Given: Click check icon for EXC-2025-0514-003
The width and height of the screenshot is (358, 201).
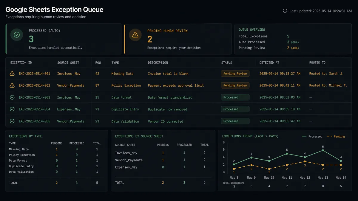Looking at the screenshot, I should click(12, 97).
